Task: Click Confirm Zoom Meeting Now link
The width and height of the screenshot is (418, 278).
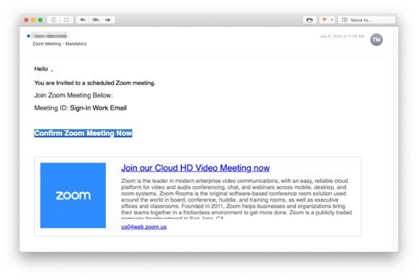Action: [x=83, y=133]
